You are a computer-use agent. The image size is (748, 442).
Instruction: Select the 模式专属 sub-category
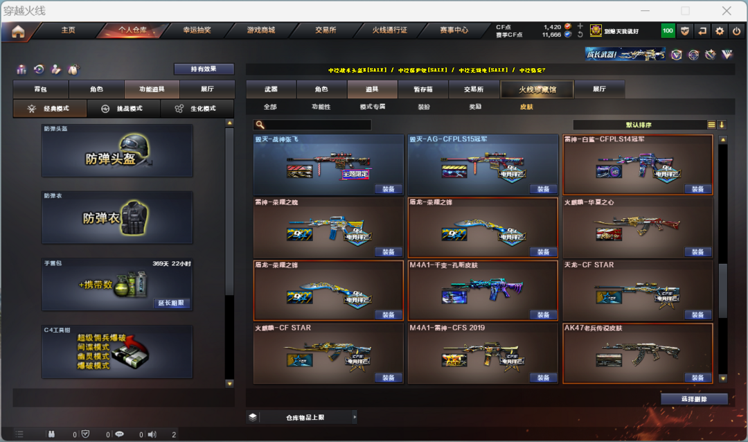[x=373, y=107]
